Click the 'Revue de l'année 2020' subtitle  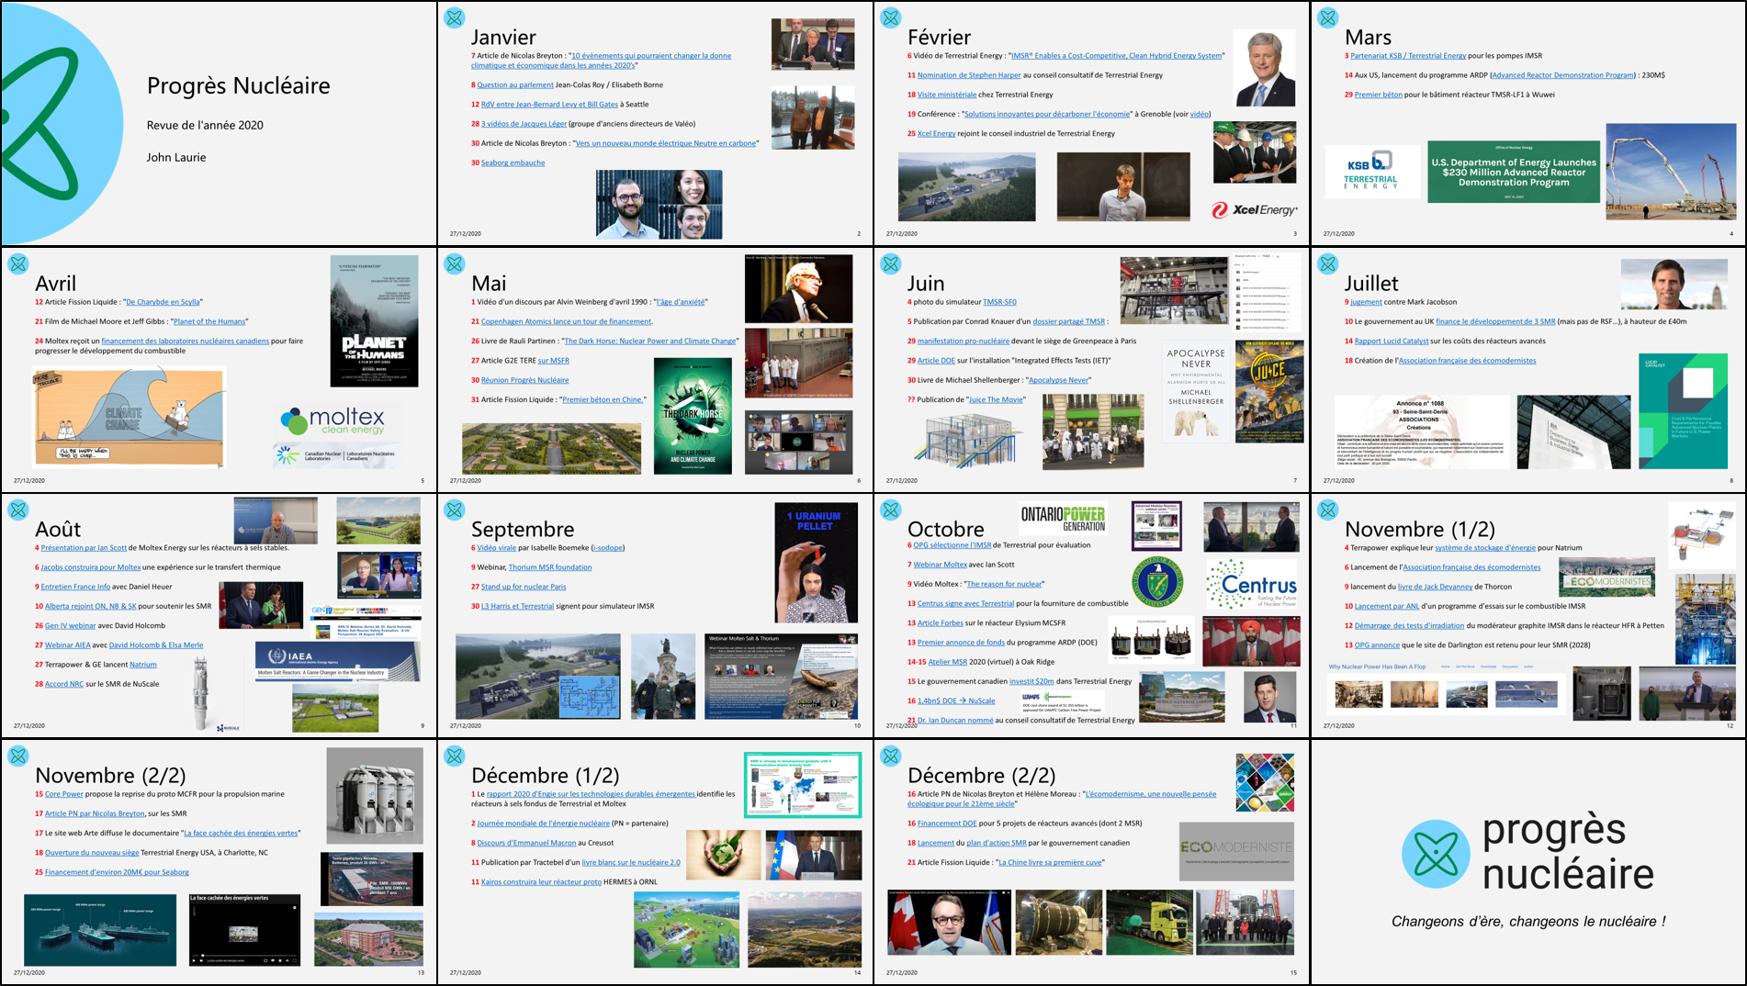click(x=205, y=126)
